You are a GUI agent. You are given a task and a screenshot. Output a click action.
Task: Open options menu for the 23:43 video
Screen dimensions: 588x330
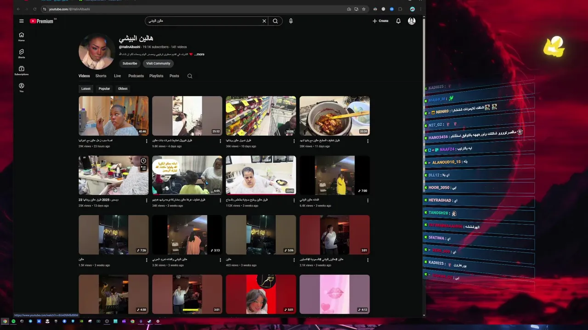294,200
